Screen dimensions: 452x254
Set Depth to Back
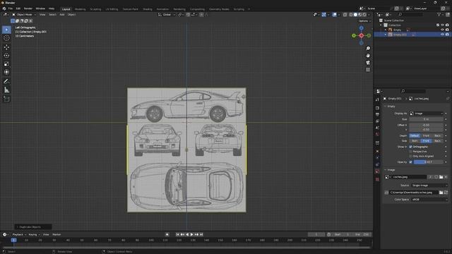click(x=438, y=135)
